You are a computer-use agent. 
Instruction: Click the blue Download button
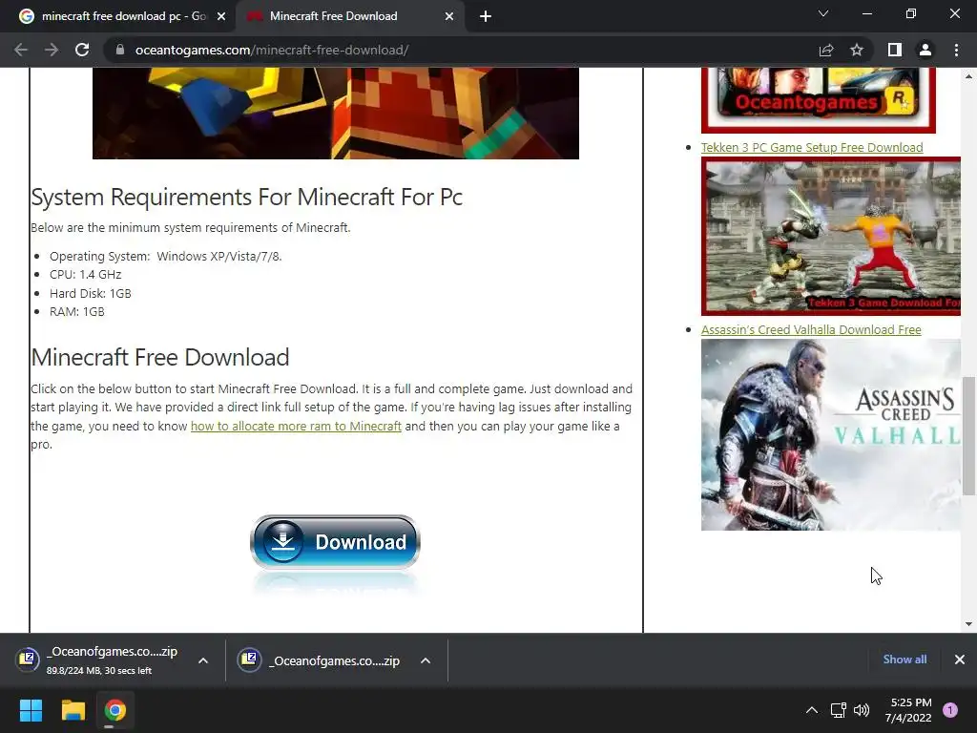(x=335, y=542)
